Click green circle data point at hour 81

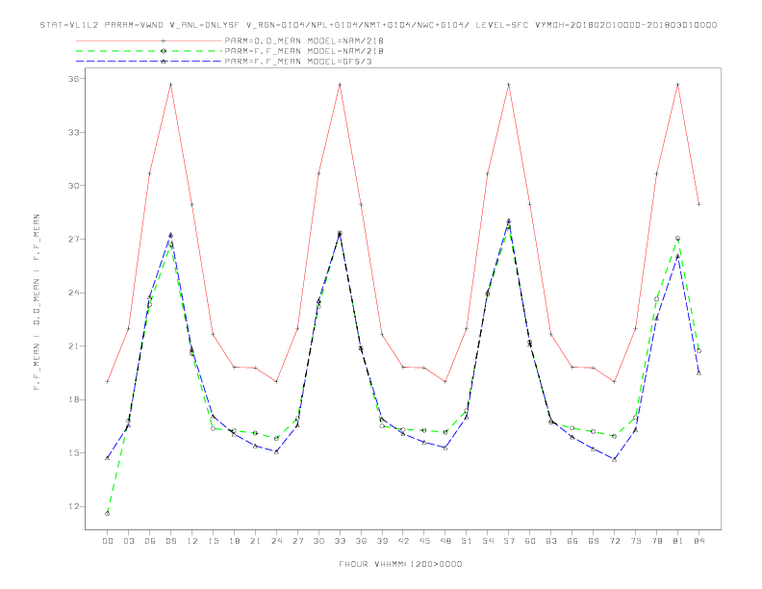[x=678, y=239]
